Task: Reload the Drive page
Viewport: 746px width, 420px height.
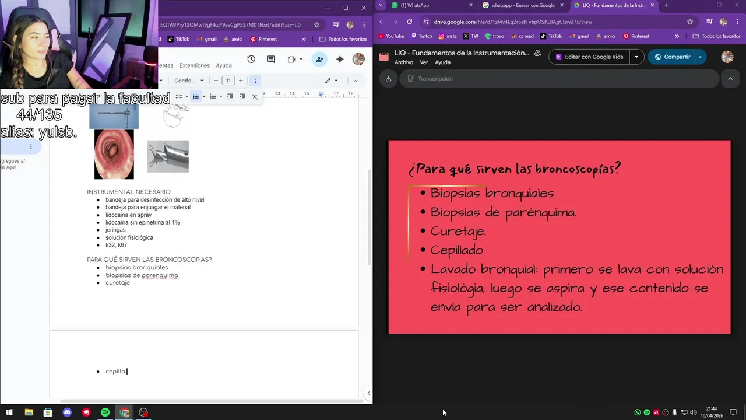Action: 409,22
